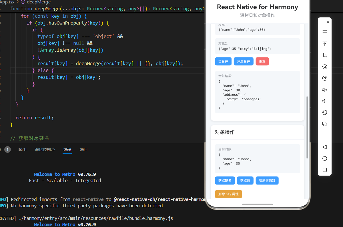Click the 合并结果 label
Viewport: 343px width, 227px height.
tap(225, 76)
